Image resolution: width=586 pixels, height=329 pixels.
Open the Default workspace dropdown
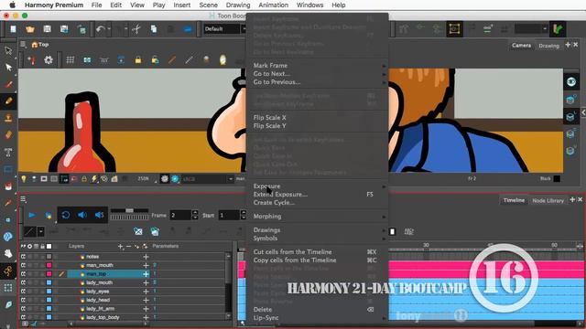224,28
